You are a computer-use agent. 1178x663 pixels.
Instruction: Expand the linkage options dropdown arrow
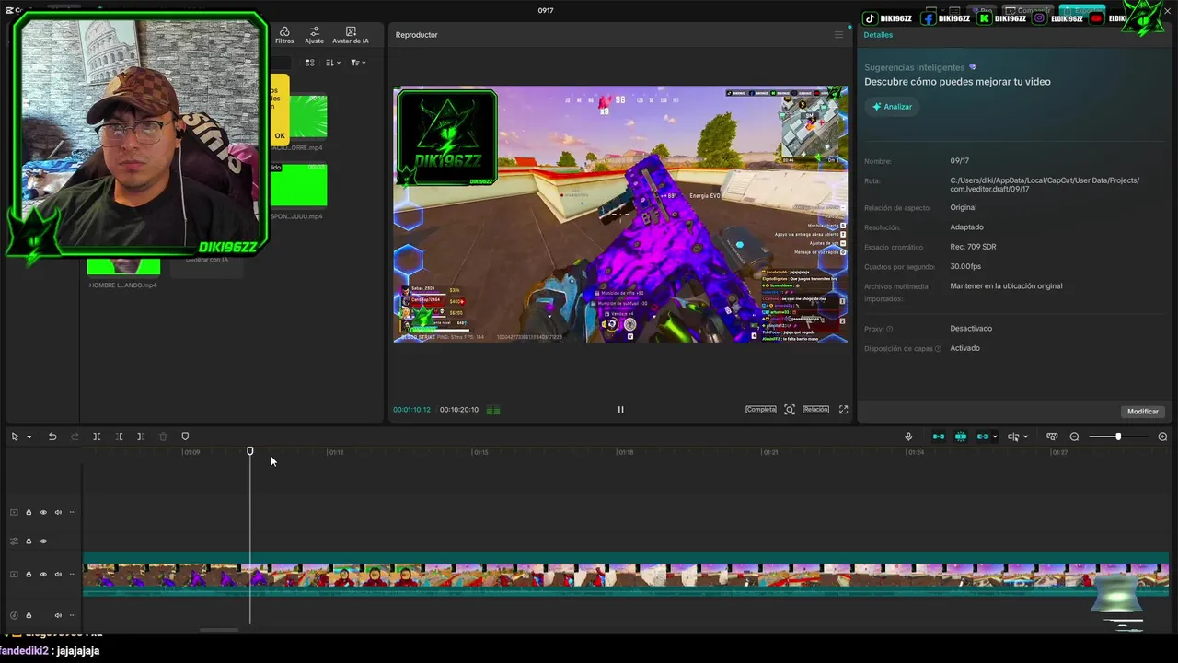pos(994,437)
